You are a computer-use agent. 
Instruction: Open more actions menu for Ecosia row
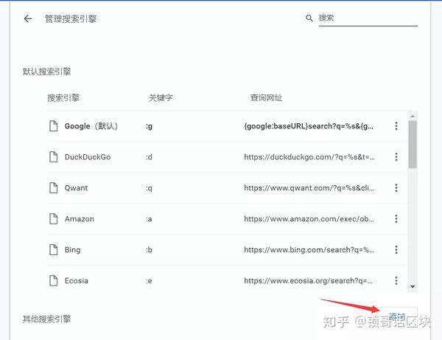396,280
